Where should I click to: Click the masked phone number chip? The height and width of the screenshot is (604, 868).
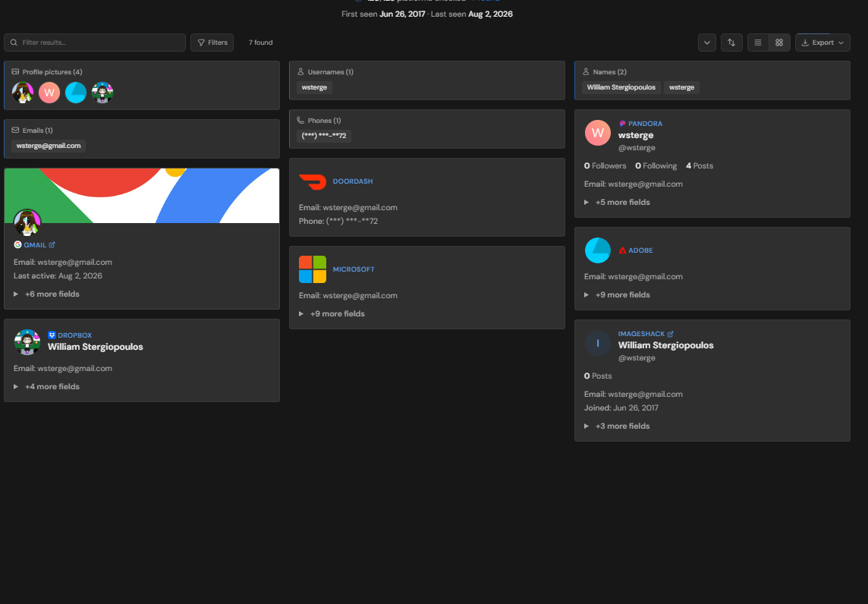(324, 136)
